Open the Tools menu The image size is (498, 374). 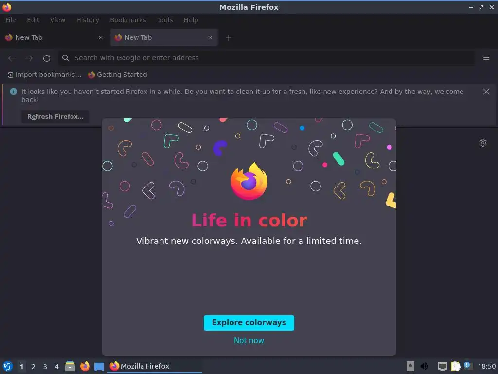point(164,20)
